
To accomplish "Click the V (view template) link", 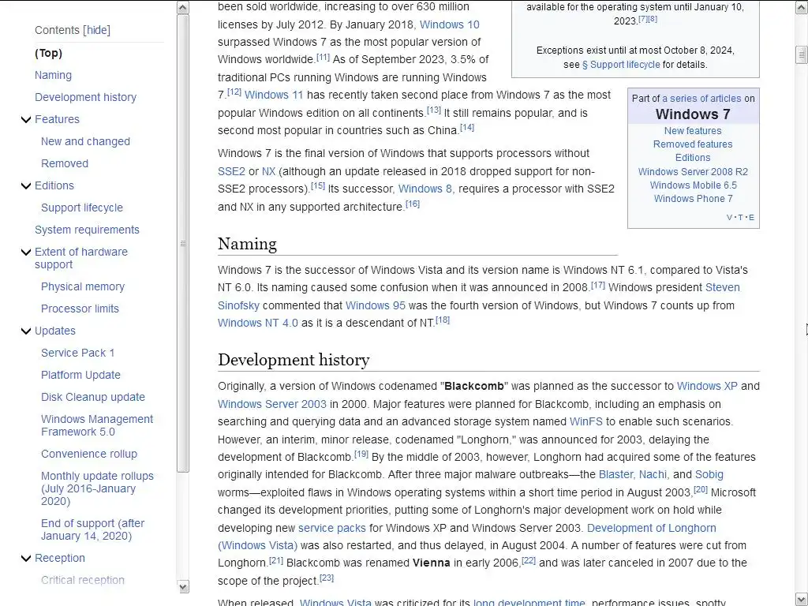I will [729, 218].
